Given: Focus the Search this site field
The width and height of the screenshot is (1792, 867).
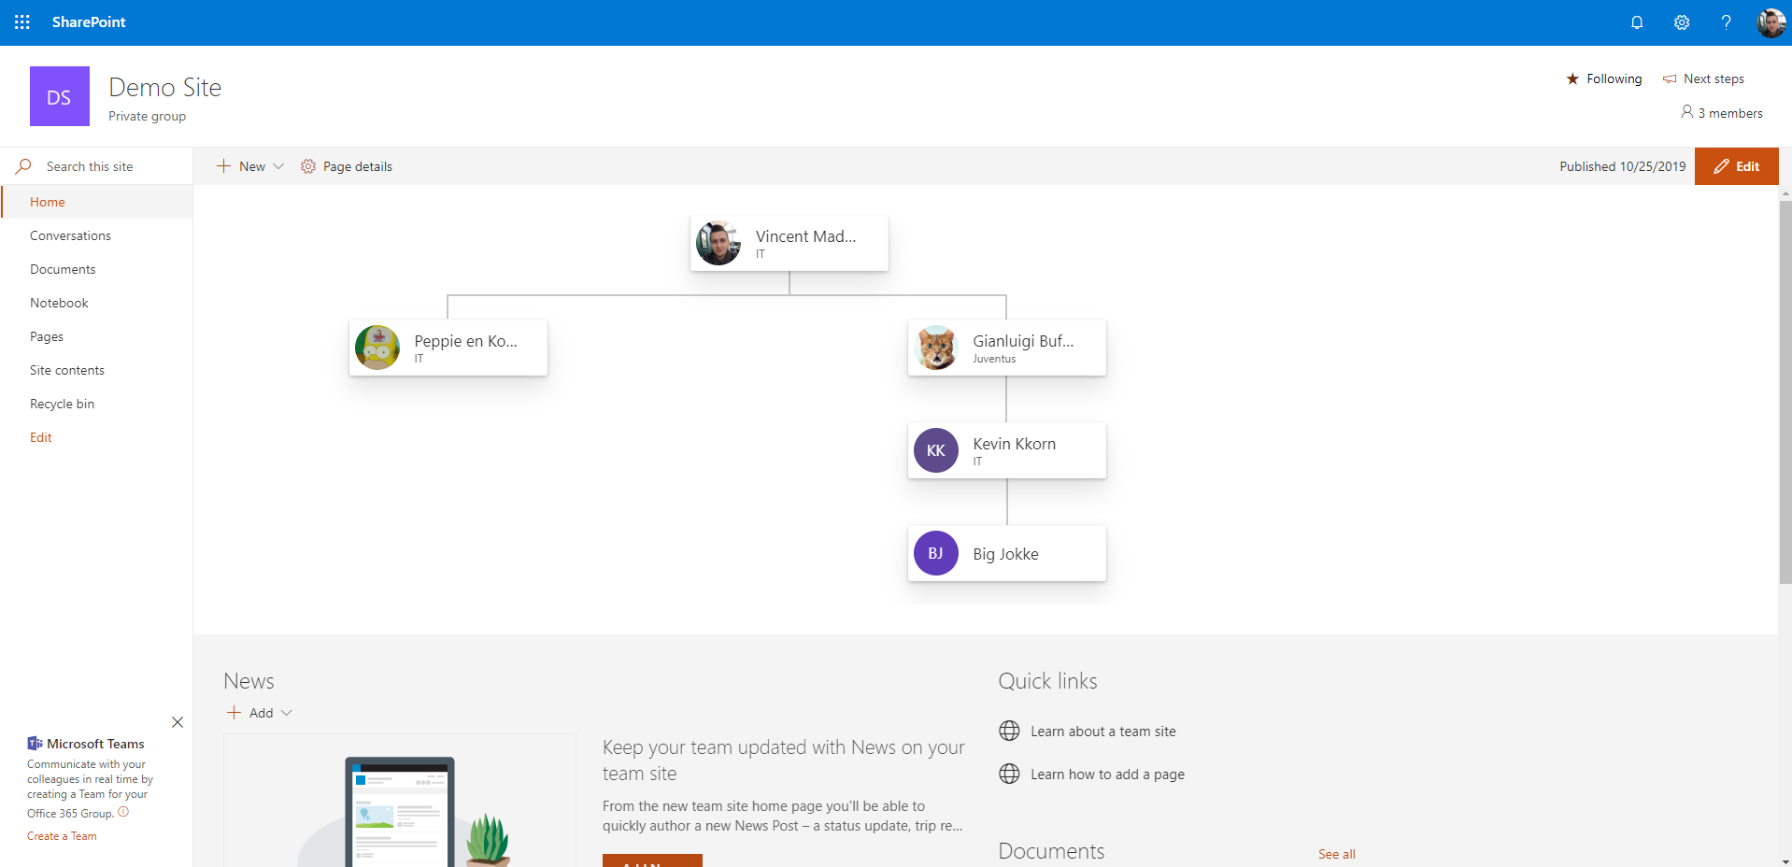Looking at the screenshot, I should click(97, 166).
